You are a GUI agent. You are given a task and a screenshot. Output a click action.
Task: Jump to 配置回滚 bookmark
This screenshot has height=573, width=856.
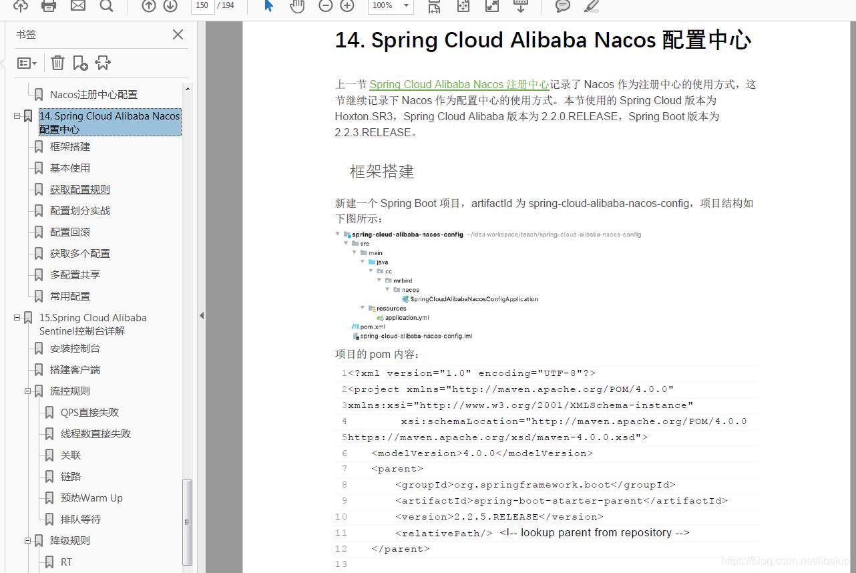point(70,232)
